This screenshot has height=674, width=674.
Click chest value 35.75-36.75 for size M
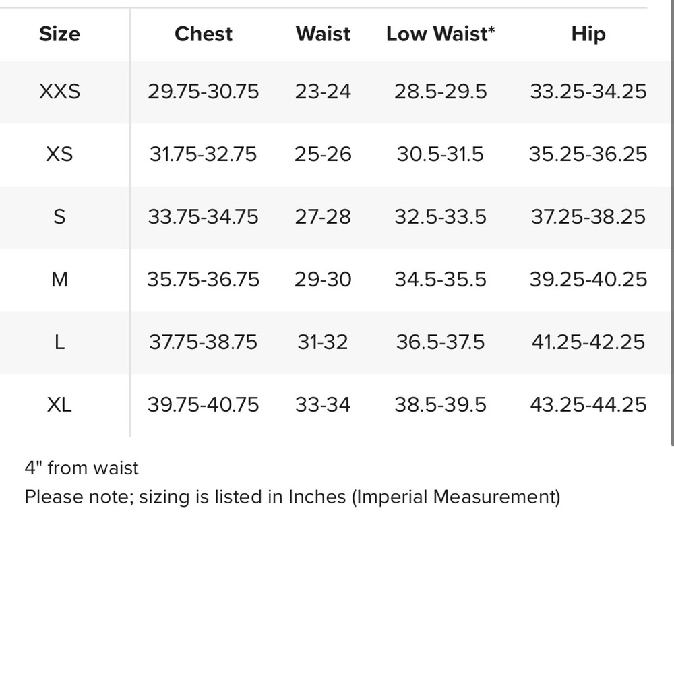[204, 280]
